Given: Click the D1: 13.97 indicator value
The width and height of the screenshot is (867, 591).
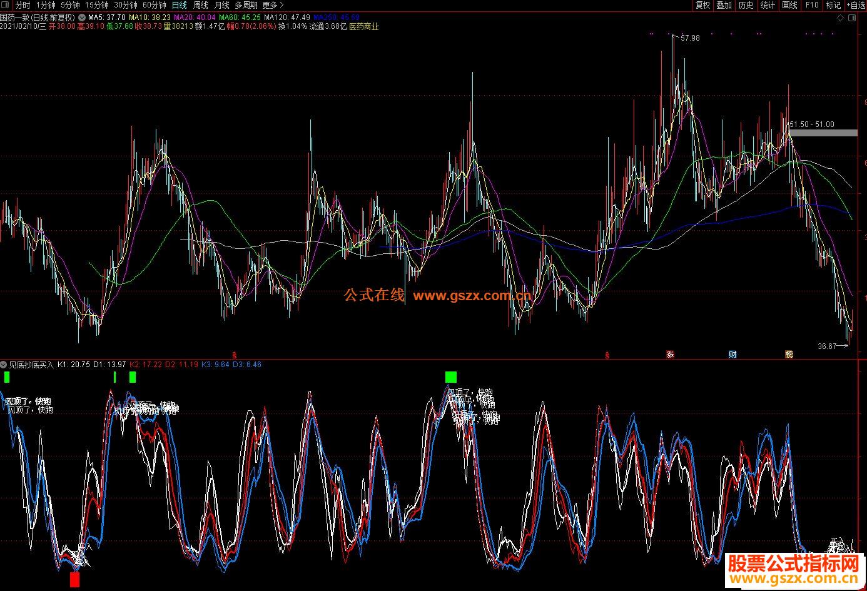Looking at the screenshot, I should (109, 364).
